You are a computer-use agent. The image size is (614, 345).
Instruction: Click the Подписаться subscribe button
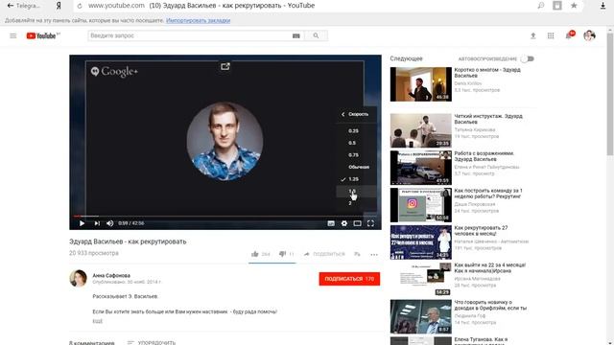349,279
